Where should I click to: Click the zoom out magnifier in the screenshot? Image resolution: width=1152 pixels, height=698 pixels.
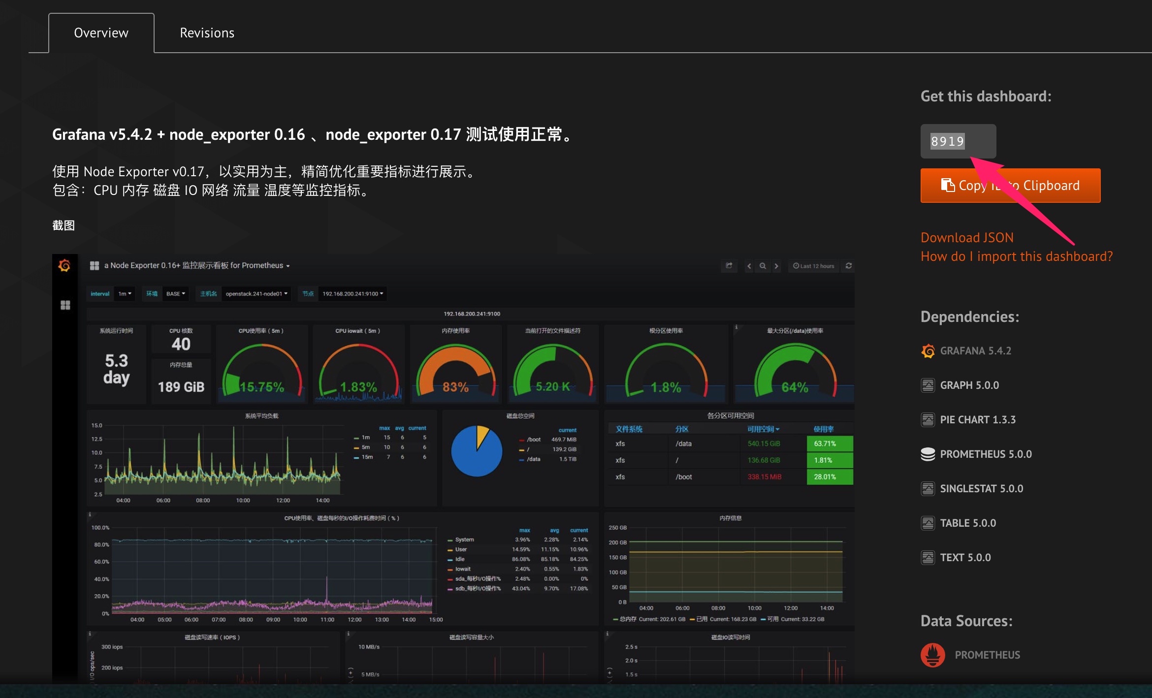[x=763, y=266]
